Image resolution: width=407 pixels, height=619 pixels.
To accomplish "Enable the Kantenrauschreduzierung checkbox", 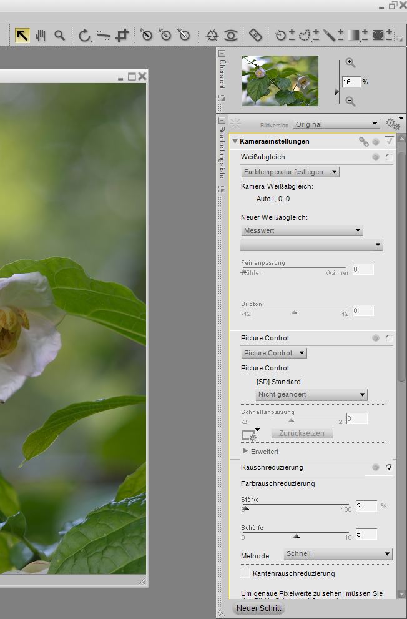I will 245,573.
